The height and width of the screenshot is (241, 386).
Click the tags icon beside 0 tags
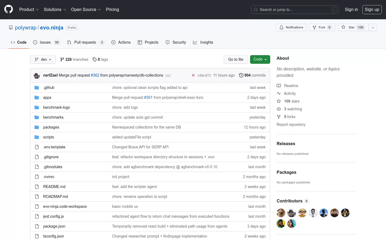(95, 59)
